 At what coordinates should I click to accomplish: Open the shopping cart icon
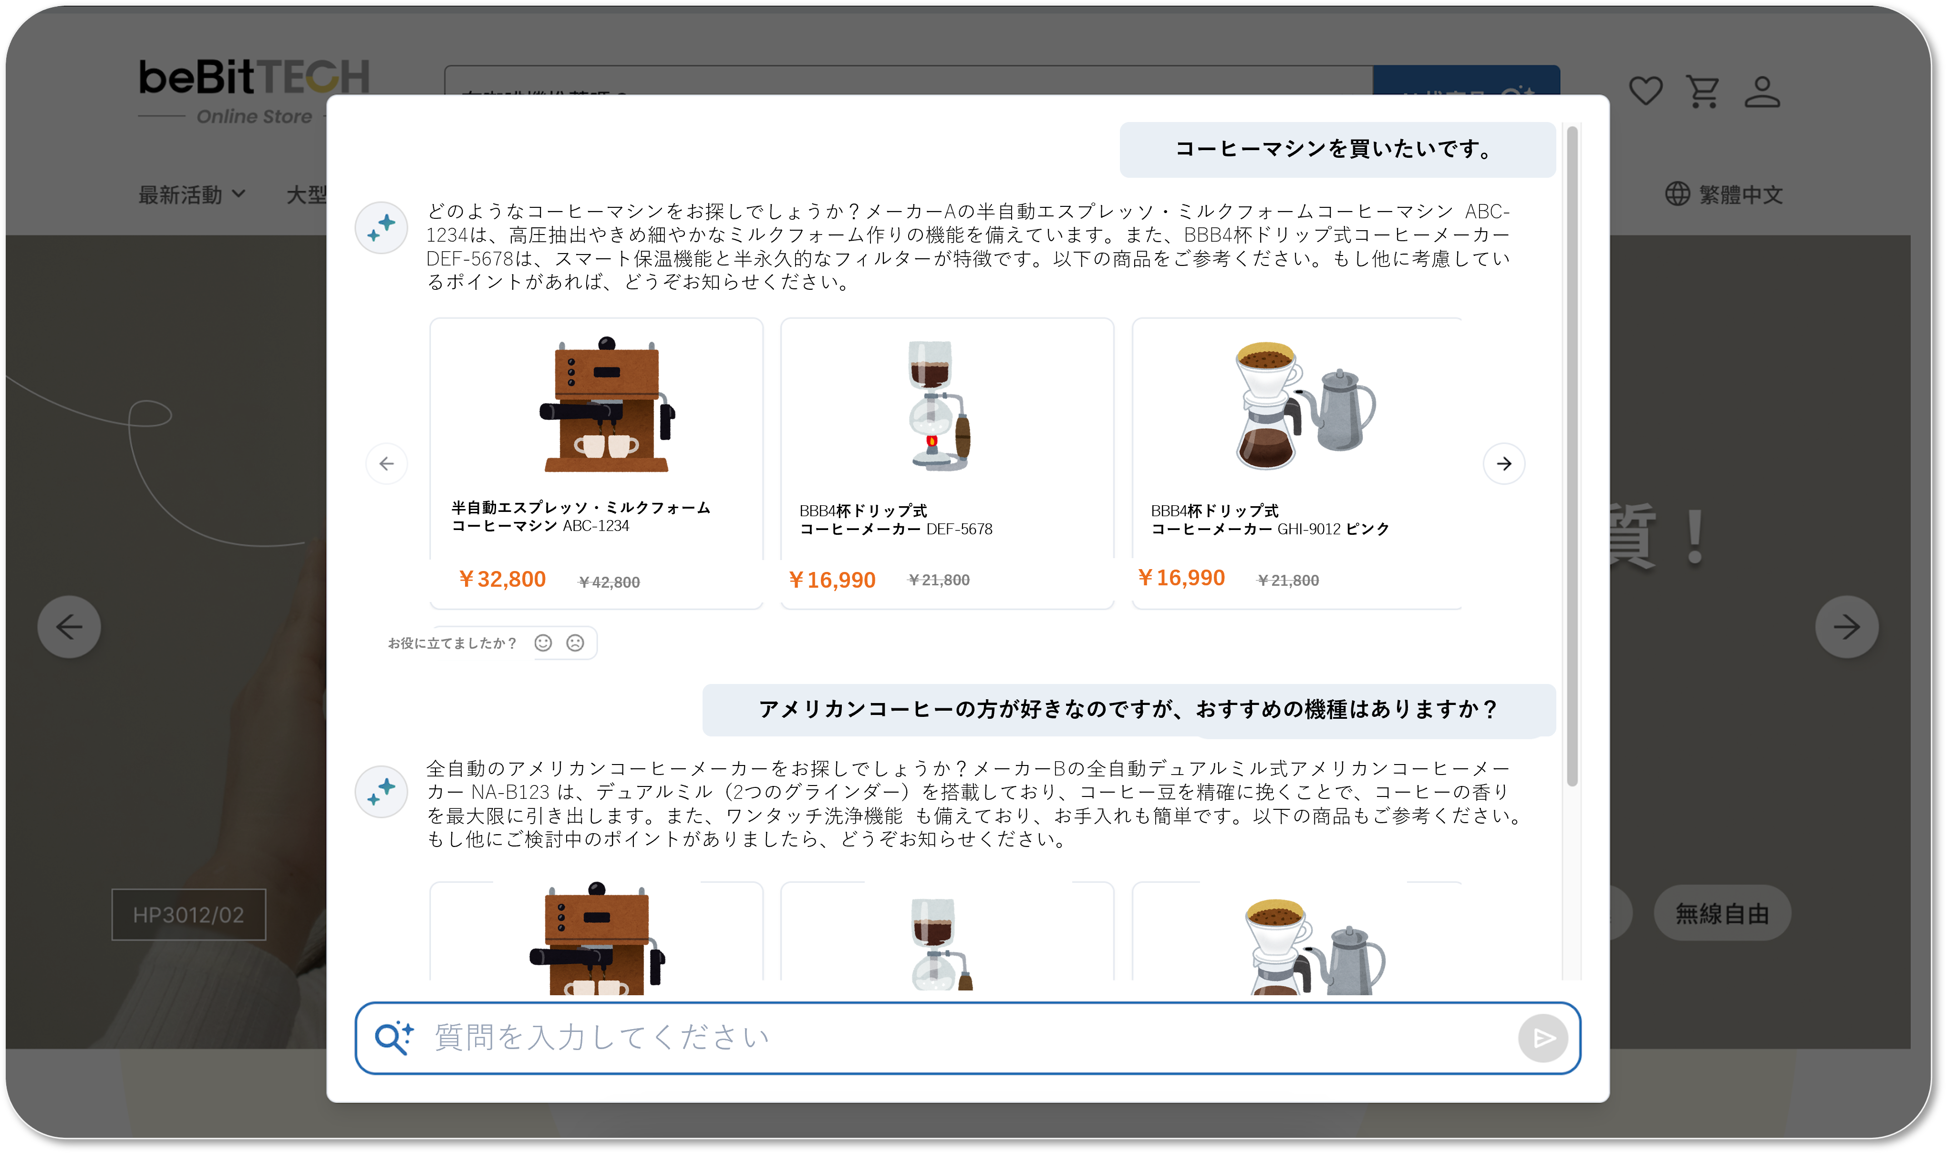pyautogui.click(x=1703, y=92)
